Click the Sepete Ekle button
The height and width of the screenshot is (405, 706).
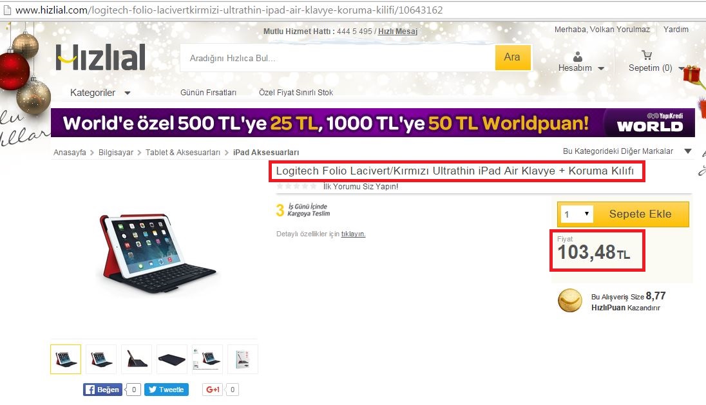click(640, 214)
